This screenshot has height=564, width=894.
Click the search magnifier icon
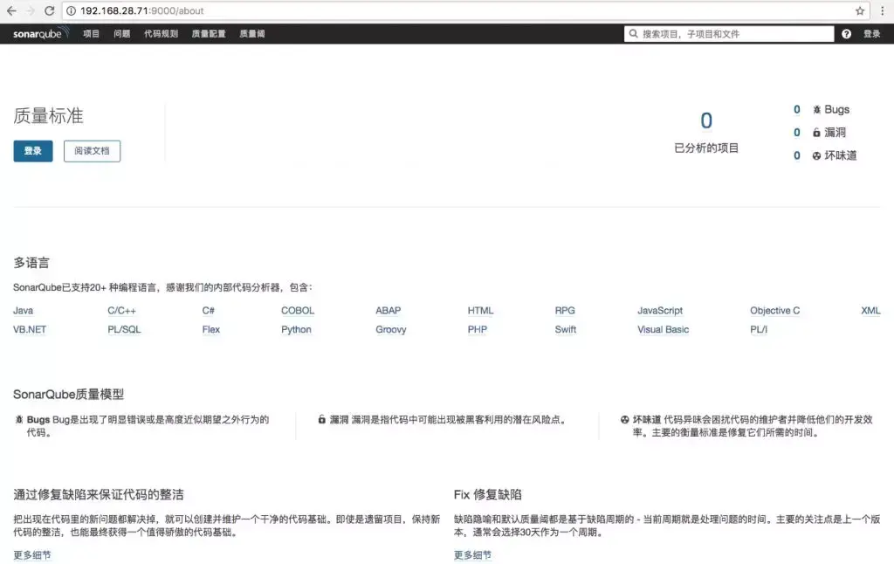[x=633, y=34]
